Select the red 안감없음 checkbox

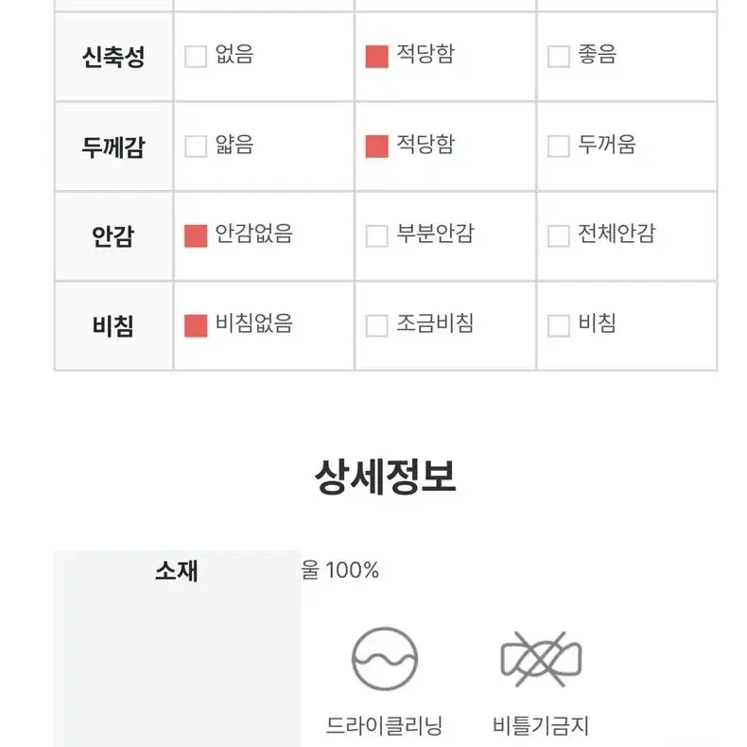tap(196, 235)
